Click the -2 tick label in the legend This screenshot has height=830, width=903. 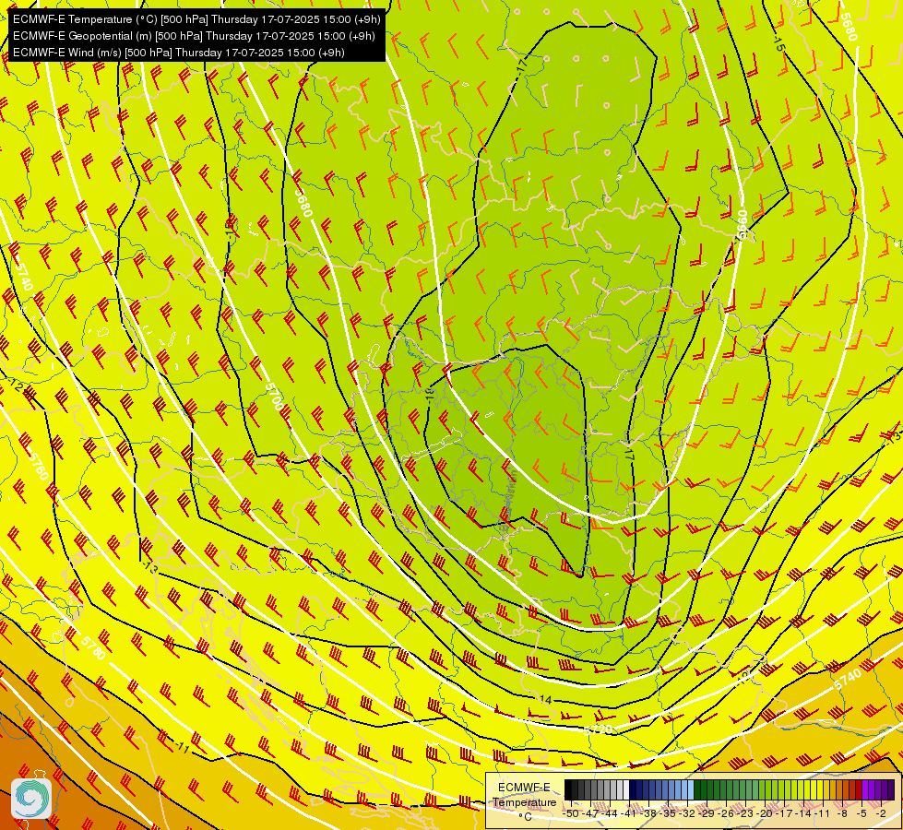(881, 813)
